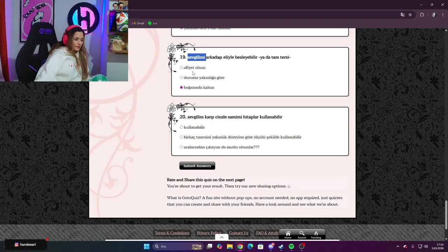The image size is (448, 252).
Task: Open the Windows Start menu
Action: click(x=147, y=246)
